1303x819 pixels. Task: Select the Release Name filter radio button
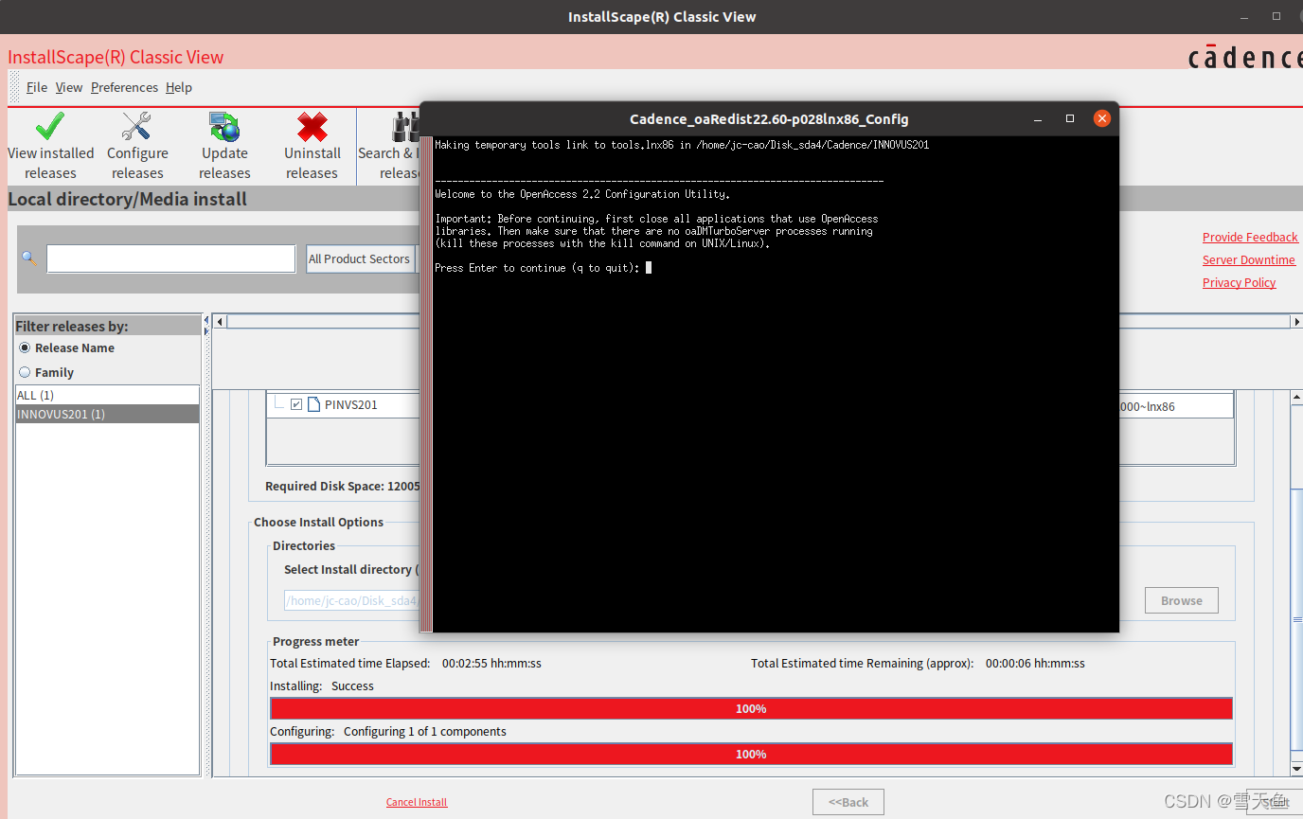click(x=24, y=347)
